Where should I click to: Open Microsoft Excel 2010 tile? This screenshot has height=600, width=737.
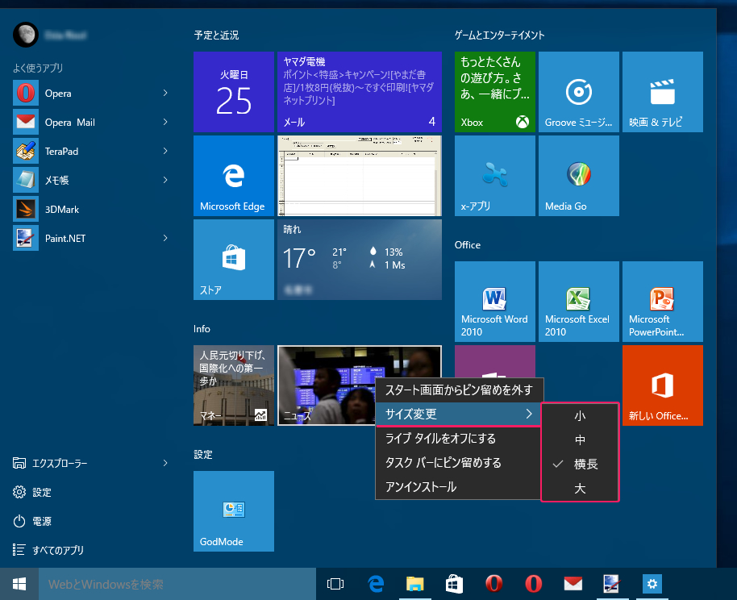[579, 302]
